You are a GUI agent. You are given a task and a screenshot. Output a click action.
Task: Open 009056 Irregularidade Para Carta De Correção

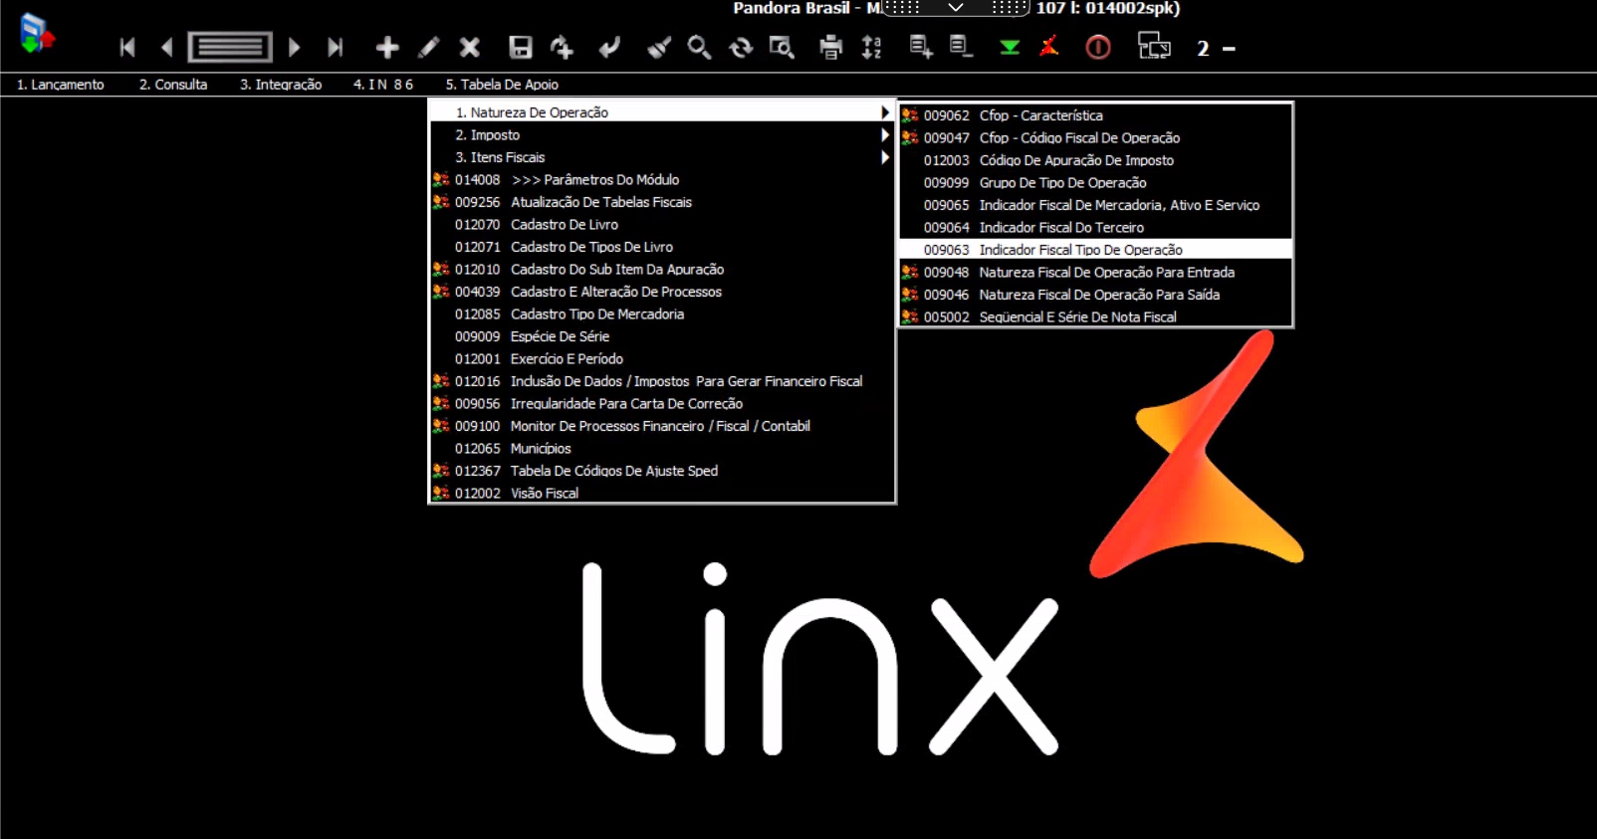tap(662, 404)
